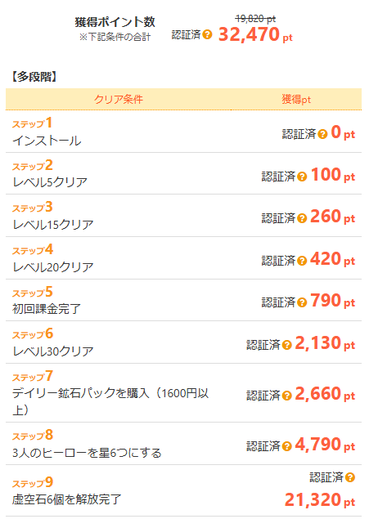Click the 21,320 pt reward value
The height and width of the screenshot is (519, 369).
(x=320, y=500)
